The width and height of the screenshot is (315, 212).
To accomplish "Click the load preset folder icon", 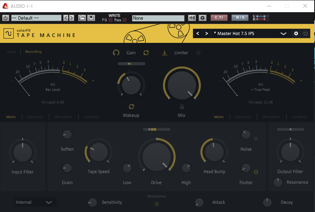I will pyautogui.click(x=82, y=18).
